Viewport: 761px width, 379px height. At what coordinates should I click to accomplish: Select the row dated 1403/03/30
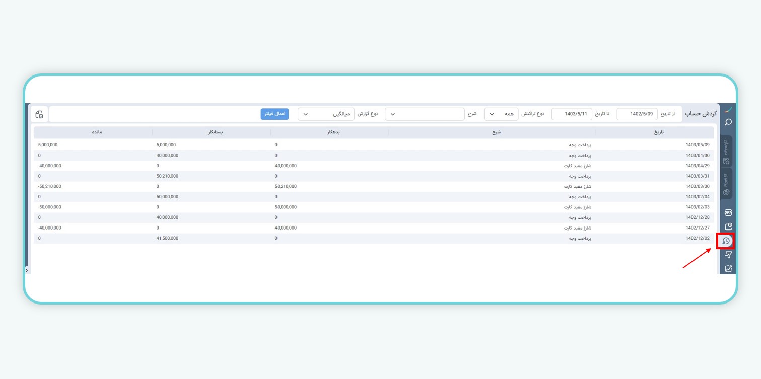point(374,186)
